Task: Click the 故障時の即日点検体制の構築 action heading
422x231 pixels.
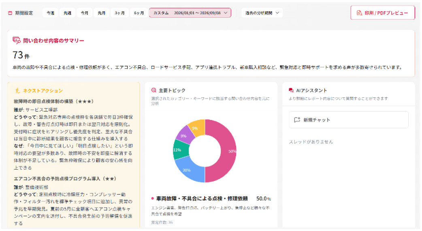Action: pos(53,101)
